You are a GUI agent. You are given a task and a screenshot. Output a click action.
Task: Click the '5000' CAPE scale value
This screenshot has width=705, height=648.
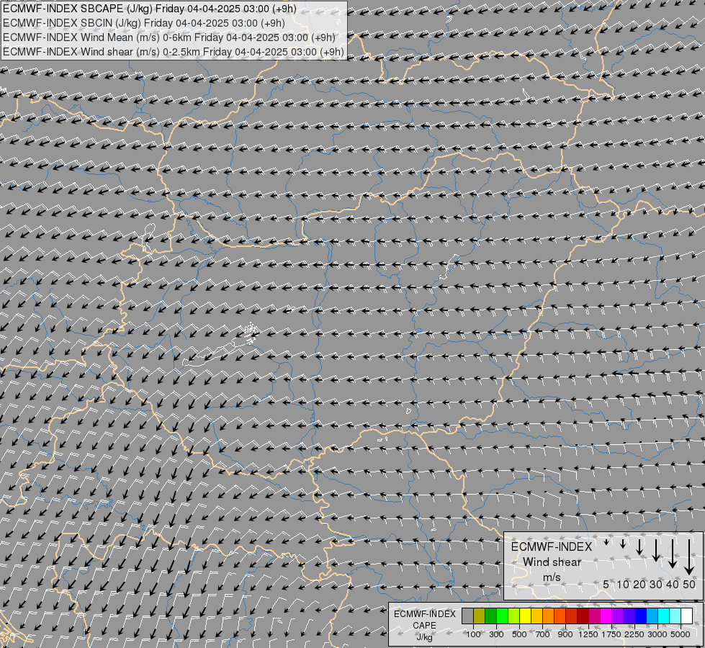(681, 634)
